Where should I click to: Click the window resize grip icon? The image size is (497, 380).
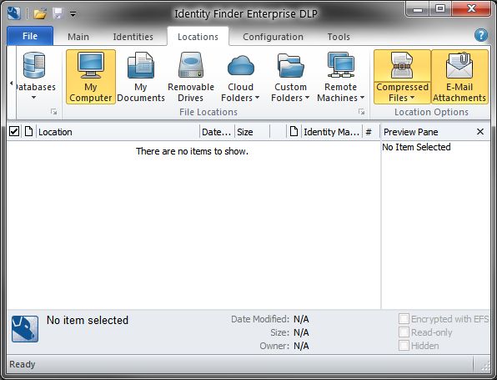(x=485, y=367)
